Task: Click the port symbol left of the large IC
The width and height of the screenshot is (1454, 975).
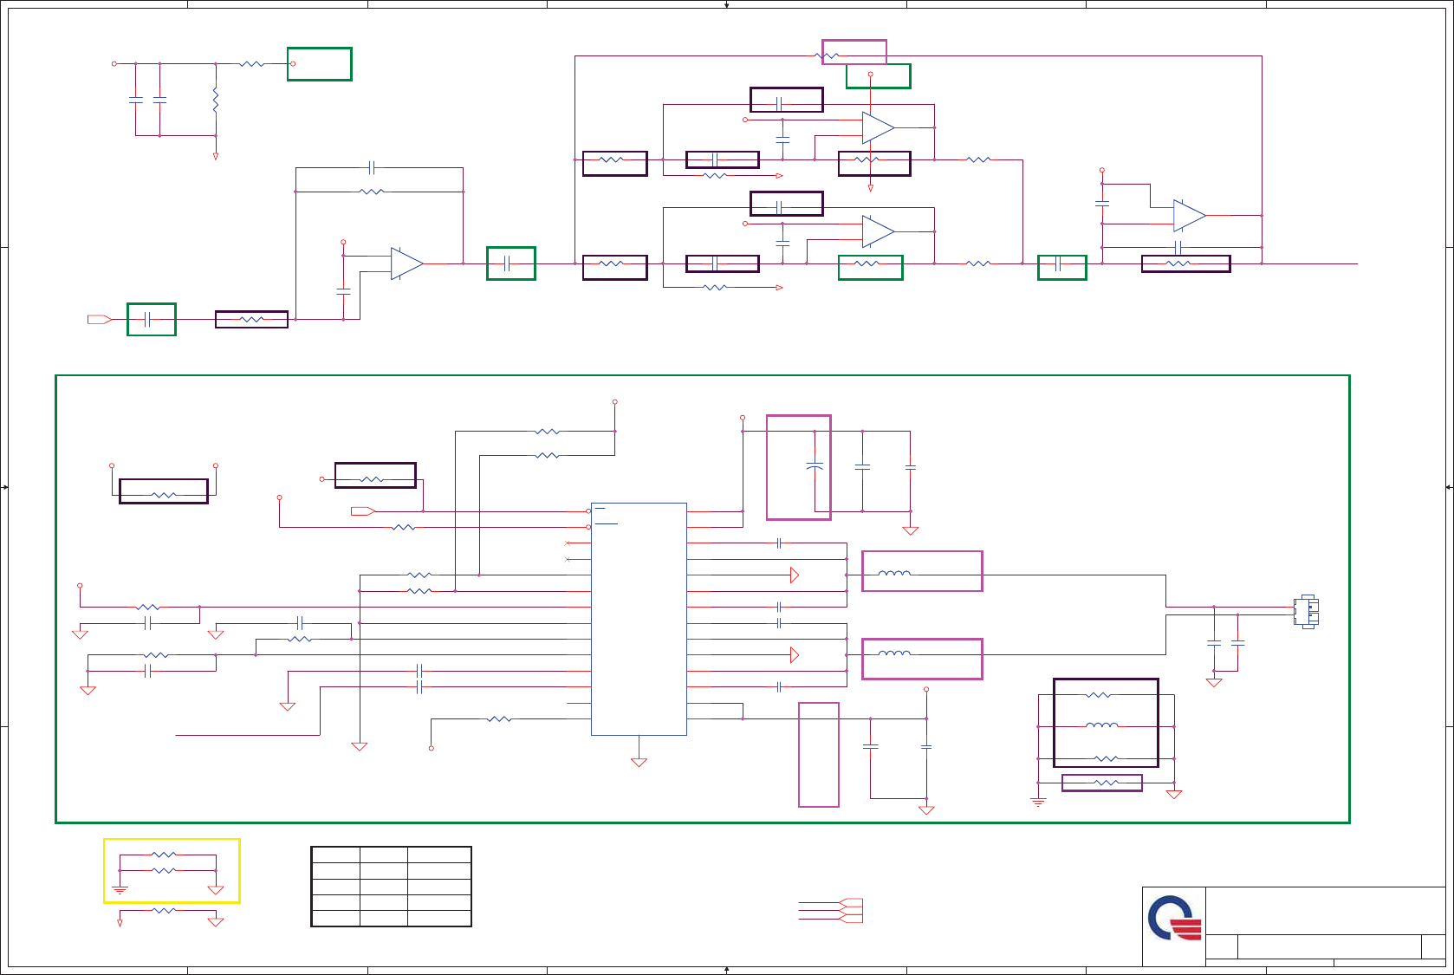Action: (362, 511)
